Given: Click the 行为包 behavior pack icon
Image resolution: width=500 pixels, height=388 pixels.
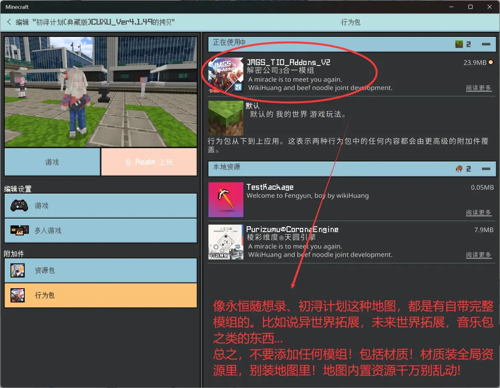Looking at the screenshot, I should 18,296.
